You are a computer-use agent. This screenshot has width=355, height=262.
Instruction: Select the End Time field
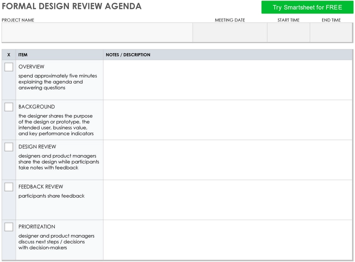tap(331, 32)
